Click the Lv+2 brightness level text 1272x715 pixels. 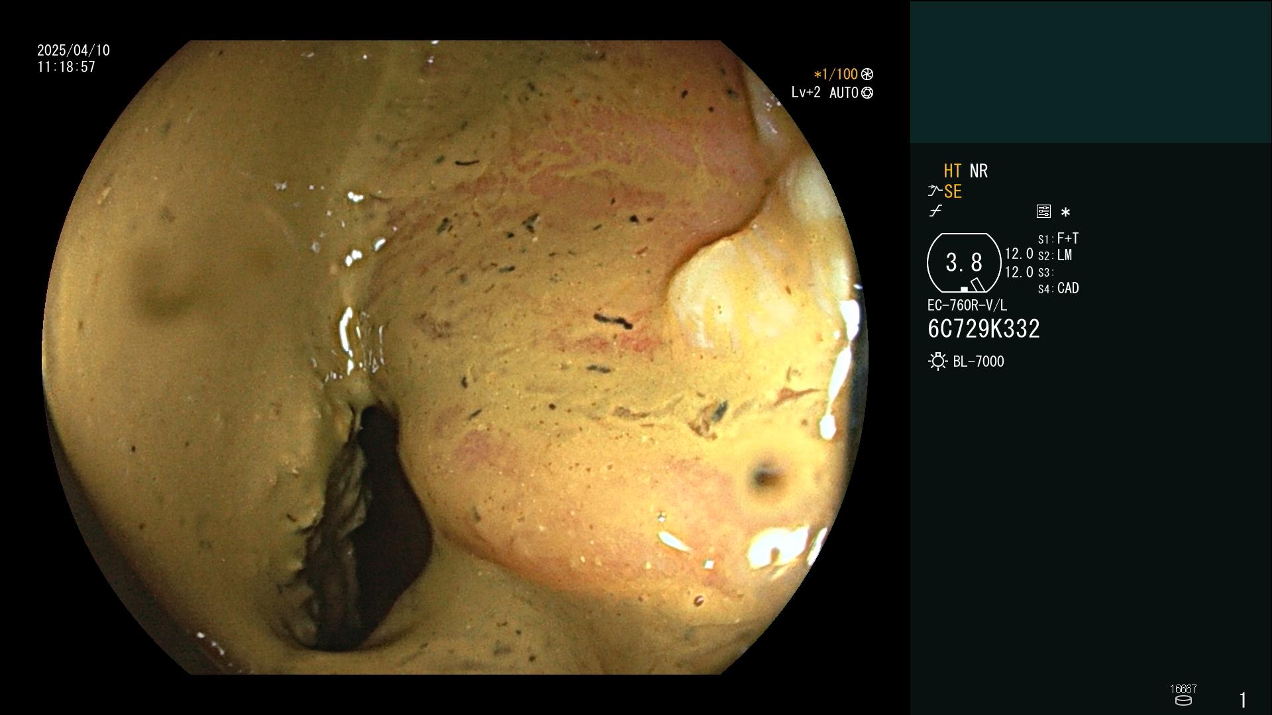(x=806, y=93)
